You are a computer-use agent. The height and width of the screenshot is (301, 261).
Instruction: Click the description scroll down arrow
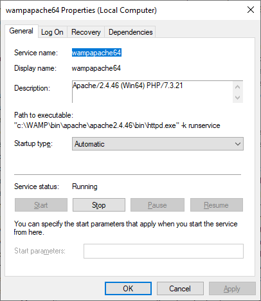237,98
